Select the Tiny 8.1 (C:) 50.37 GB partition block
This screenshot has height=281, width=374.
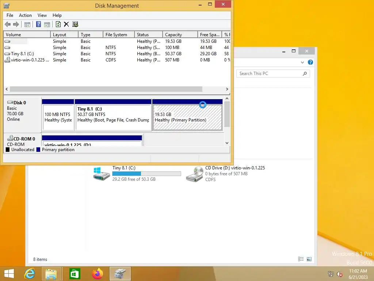113,115
